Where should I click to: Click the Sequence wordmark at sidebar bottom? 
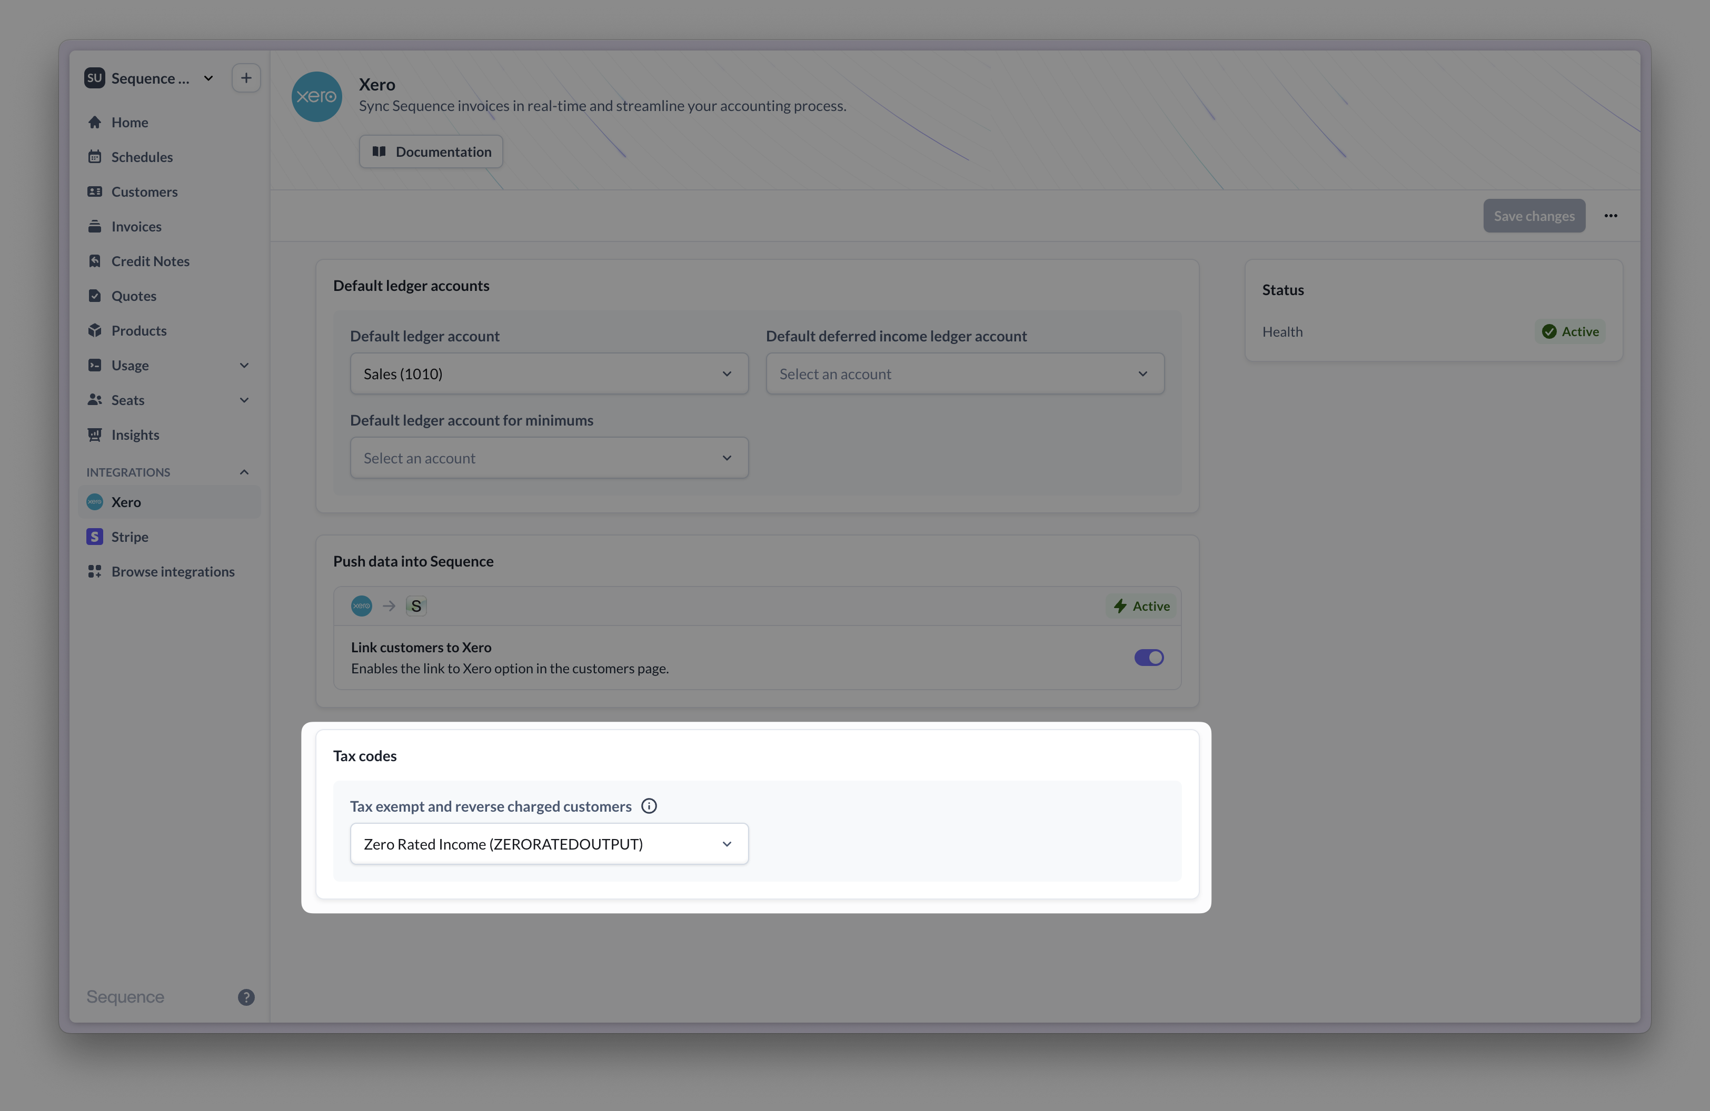tap(125, 997)
